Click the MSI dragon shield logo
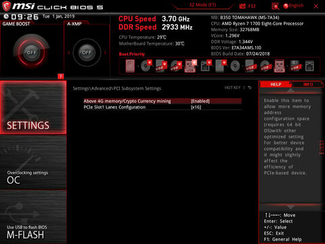The image size is (325, 244). coord(6,6)
